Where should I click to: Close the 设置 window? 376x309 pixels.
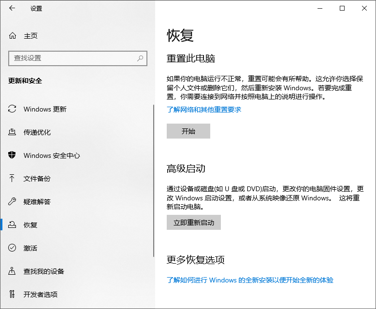point(364,8)
